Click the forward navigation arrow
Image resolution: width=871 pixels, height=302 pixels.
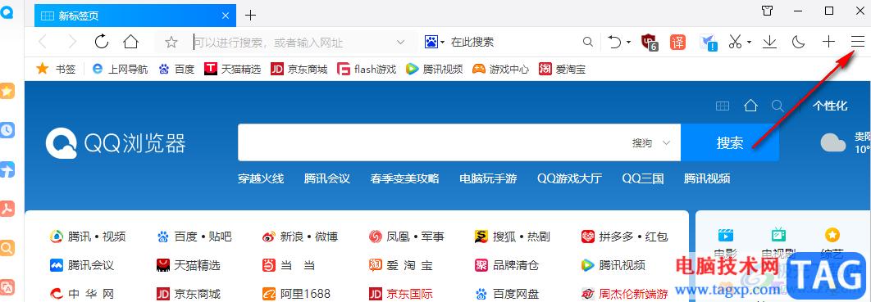[x=72, y=42]
